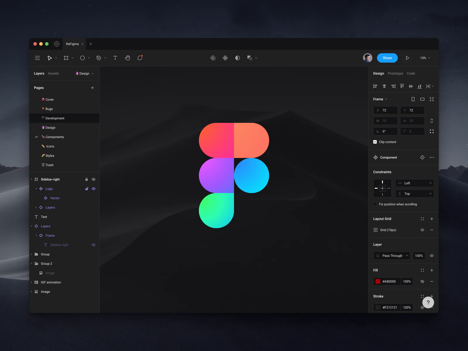Switch to the Prototype tab
Screen dimensions: 468x351
(x=395, y=73)
